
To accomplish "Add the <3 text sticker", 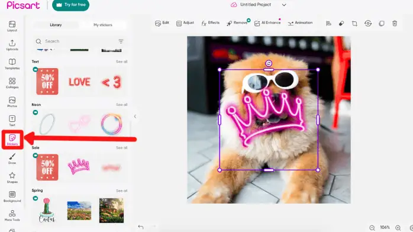I will click(x=111, y=82).
